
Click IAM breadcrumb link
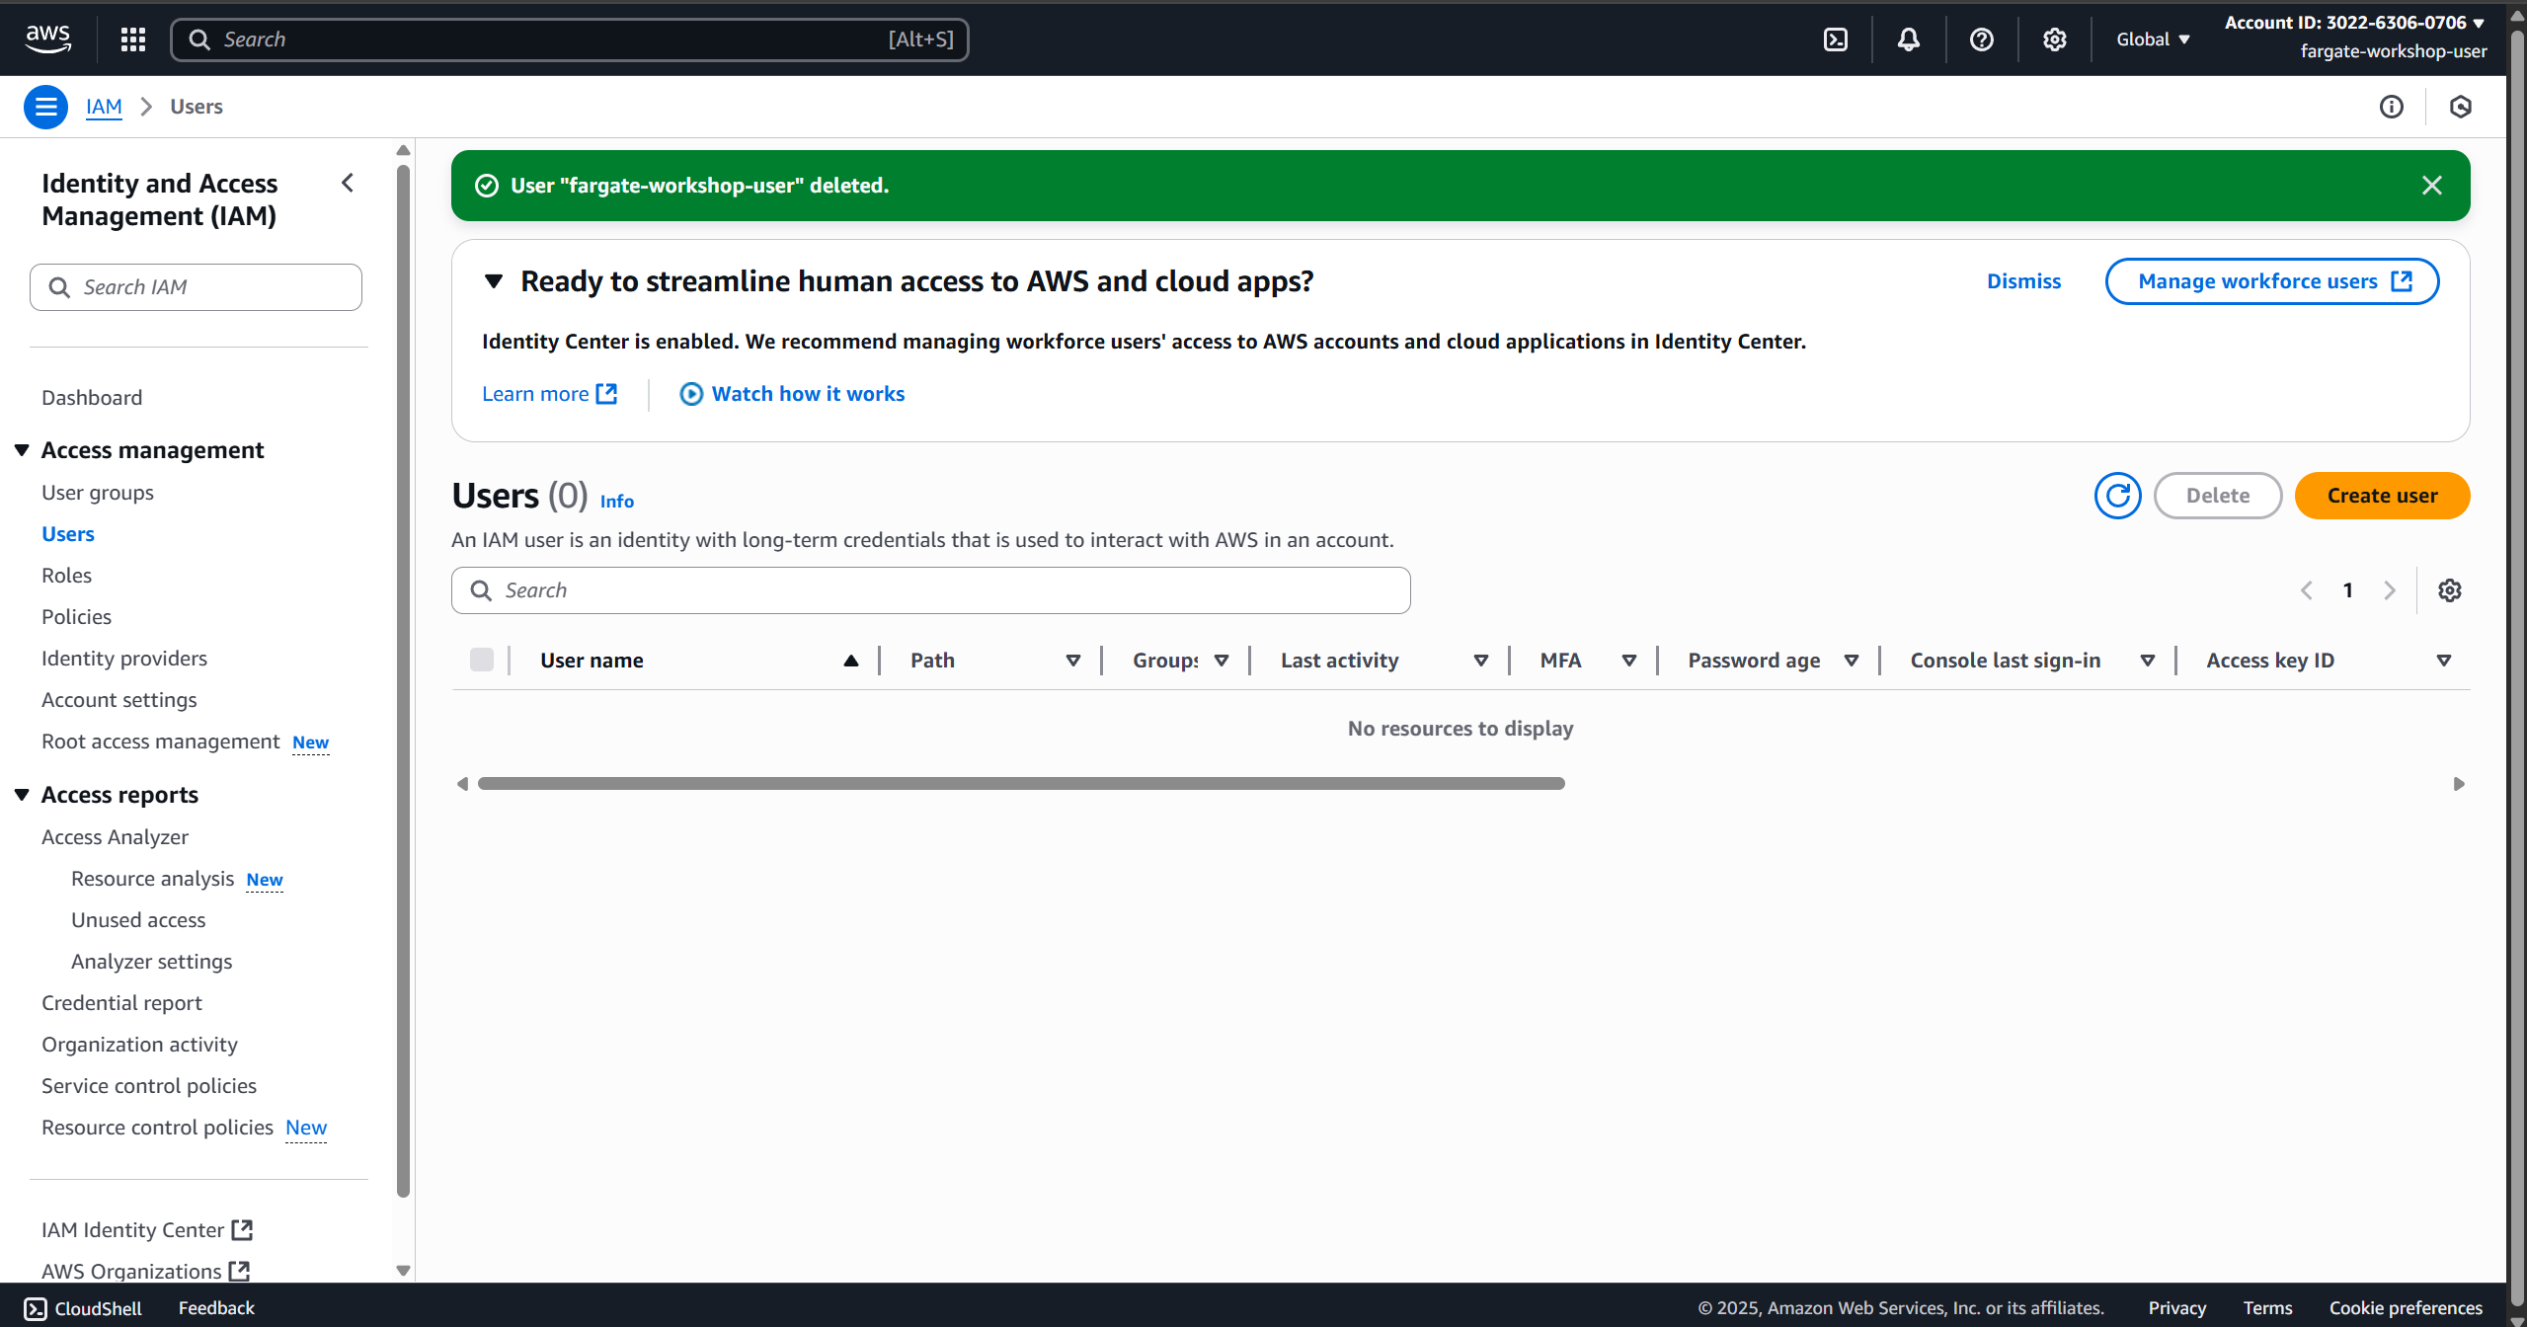[104, 107]
